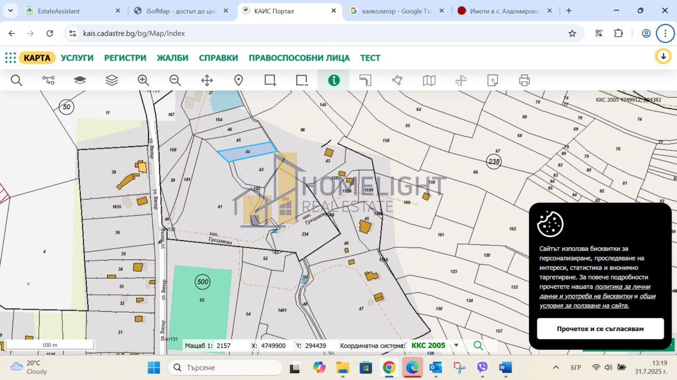Click the Прочетох и се съгласявам button
Image resolution: width=677 pixels, height=380 pixels.
click(600, 329)
